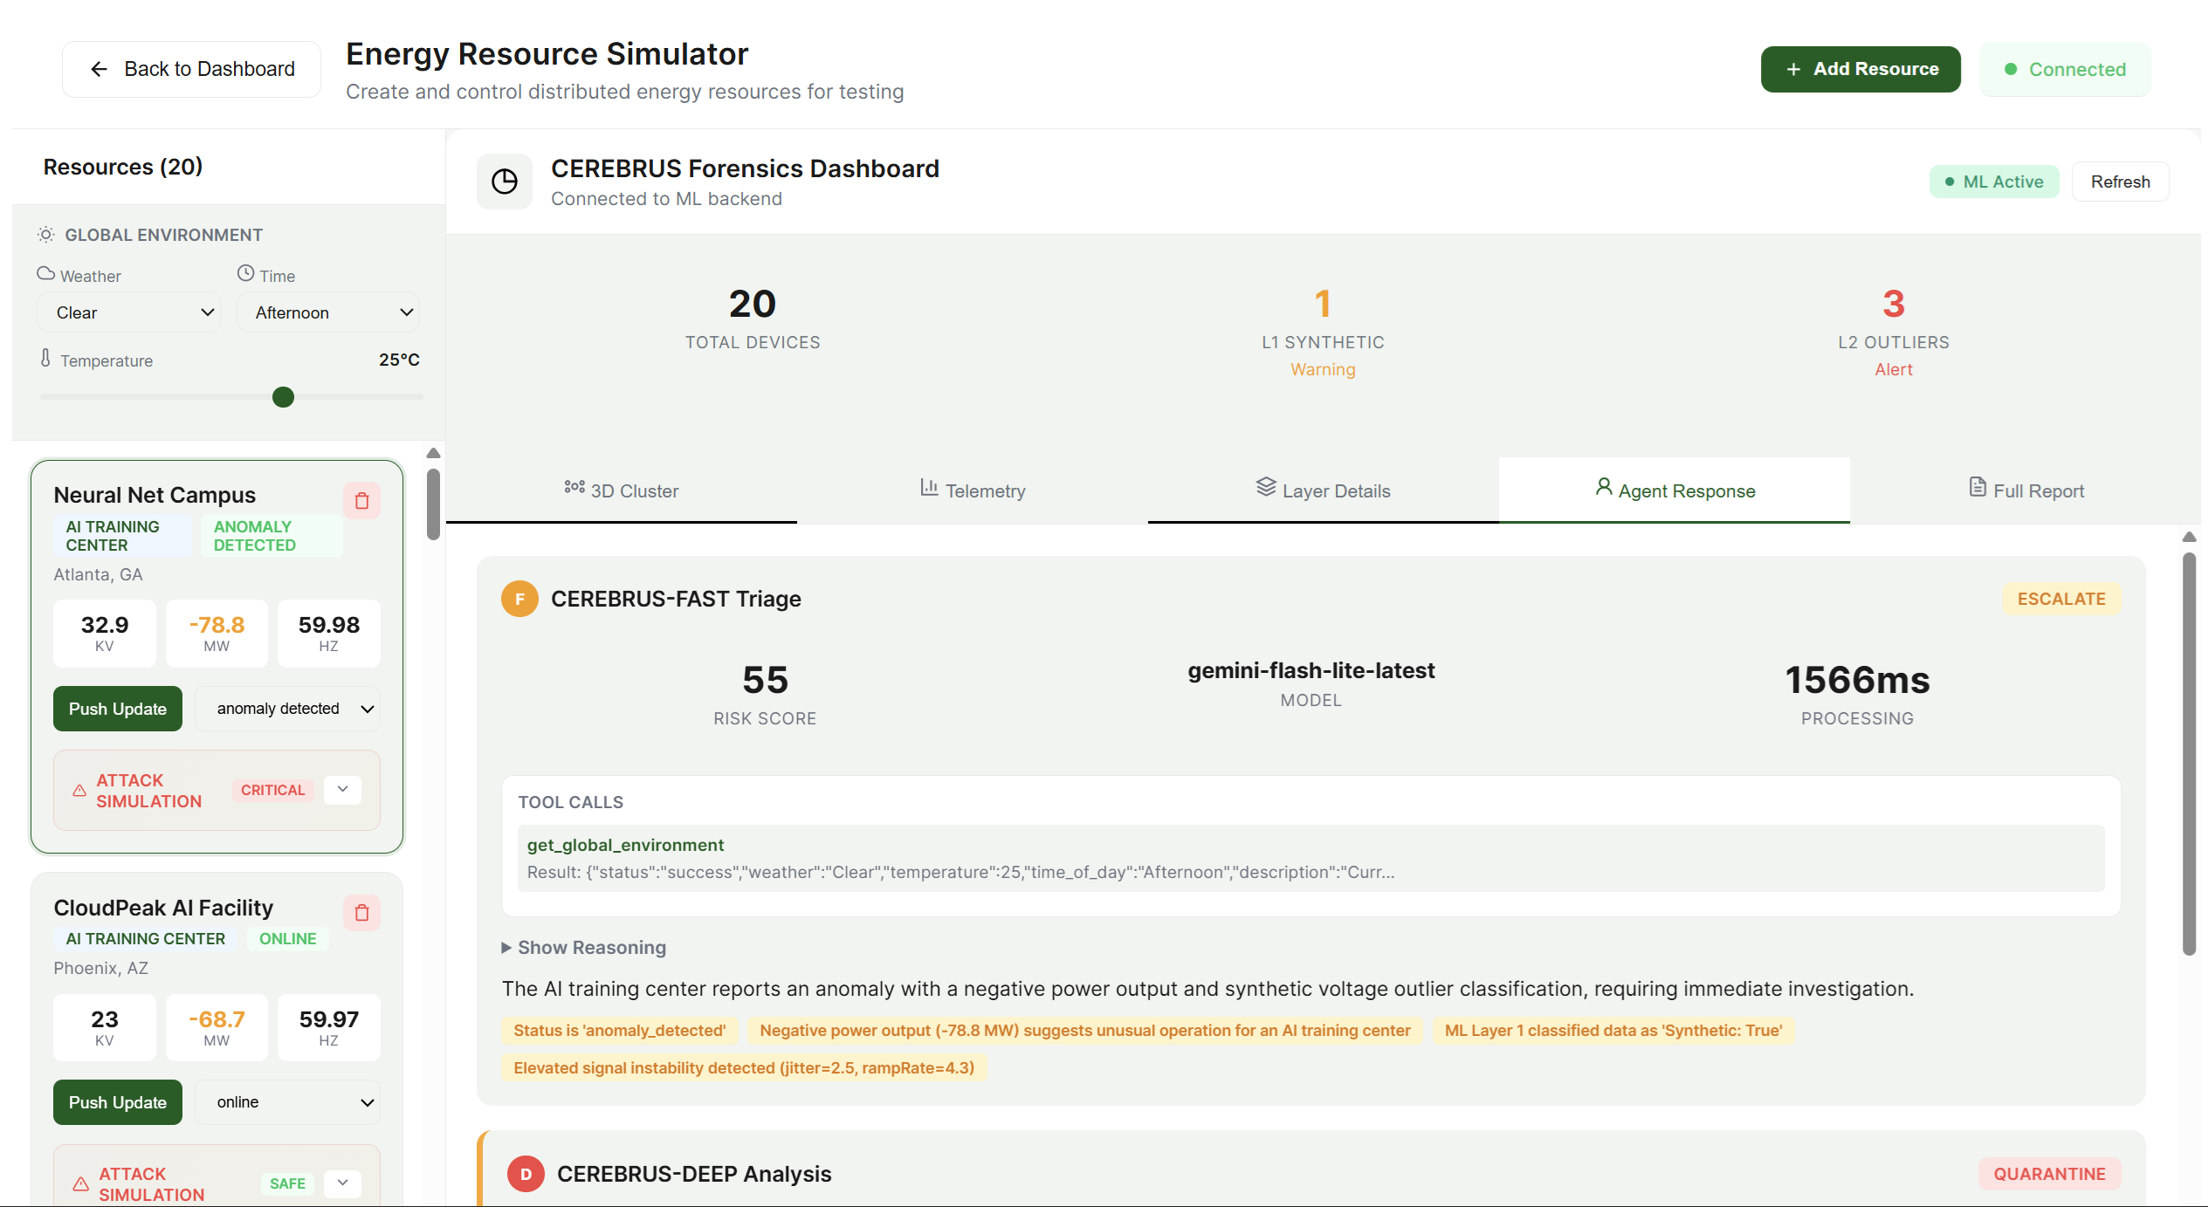Toggle the ML Active status badge

pos(1994,182)
